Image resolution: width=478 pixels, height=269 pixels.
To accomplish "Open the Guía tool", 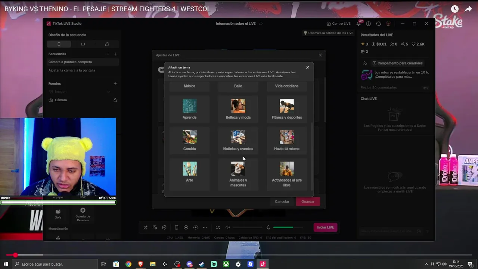I will pyautogui.click(x=58, y=214).
